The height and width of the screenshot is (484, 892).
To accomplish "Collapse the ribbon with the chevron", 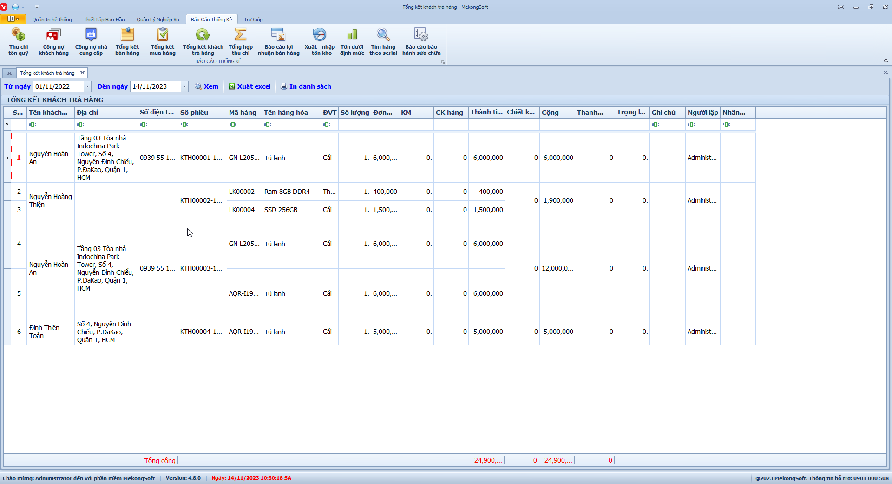I will [885, 60].
